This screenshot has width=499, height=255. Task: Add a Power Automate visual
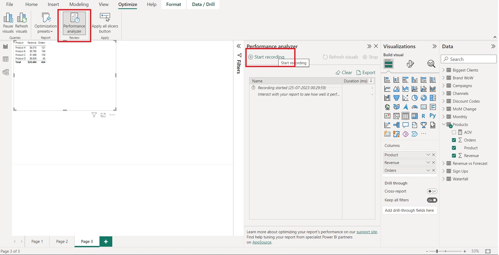click(x=415, y=134)
